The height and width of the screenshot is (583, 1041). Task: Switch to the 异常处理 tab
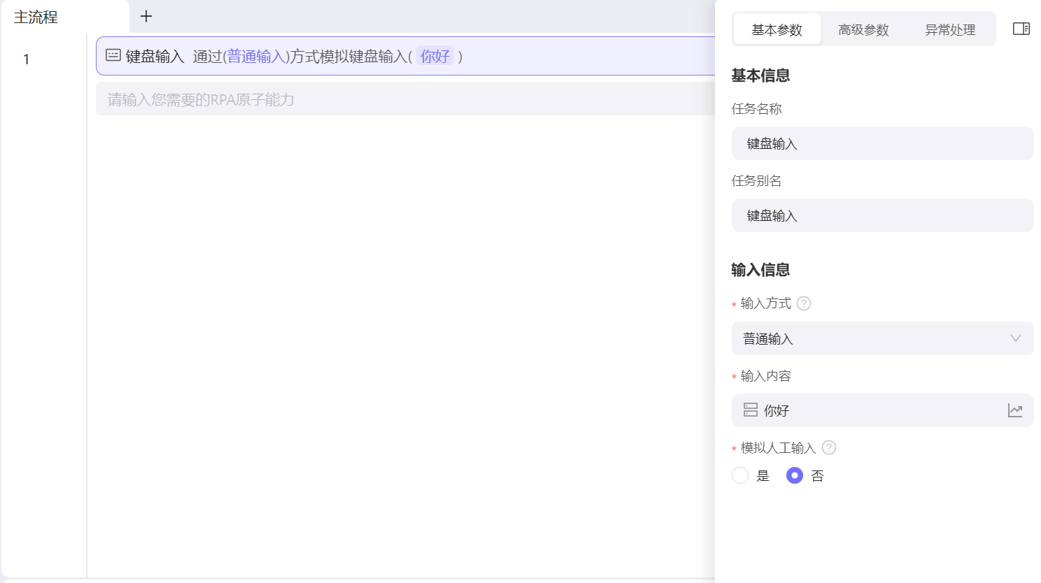[949, 29]
